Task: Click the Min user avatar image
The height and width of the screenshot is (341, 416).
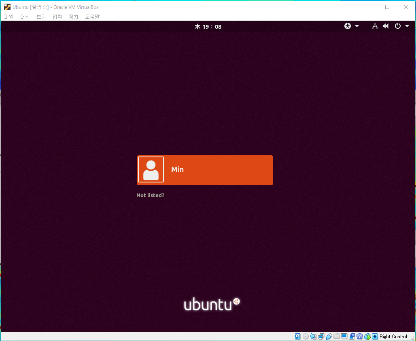Action: [x=151, y=169]
